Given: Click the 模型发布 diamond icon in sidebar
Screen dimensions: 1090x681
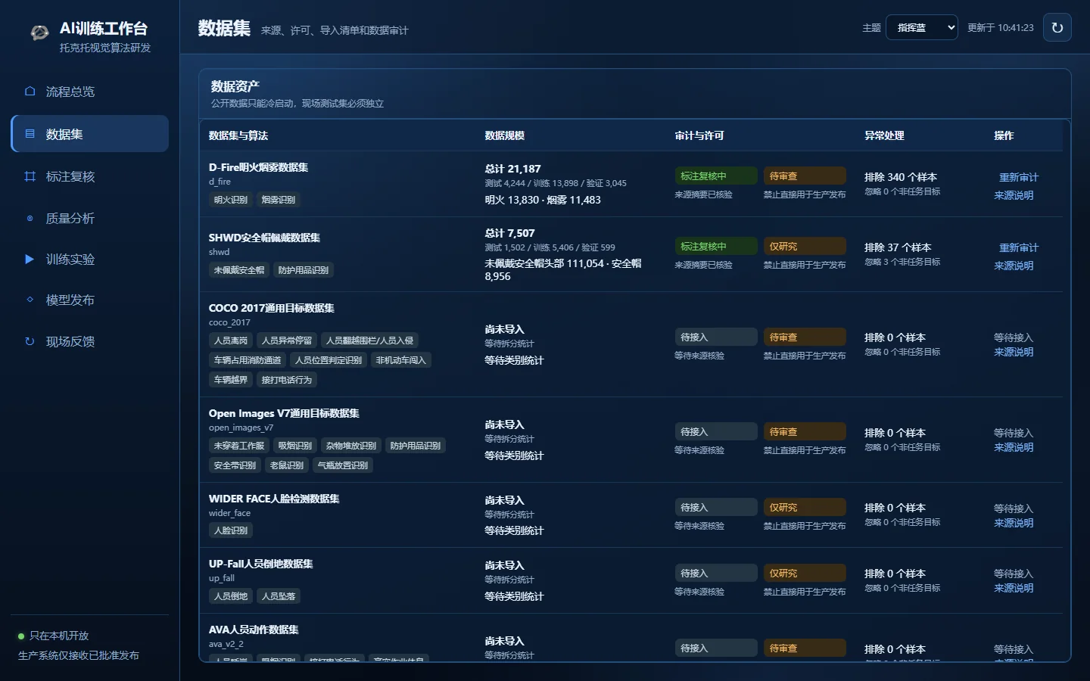Looking at the screenshot, I should tap(30, 300).
